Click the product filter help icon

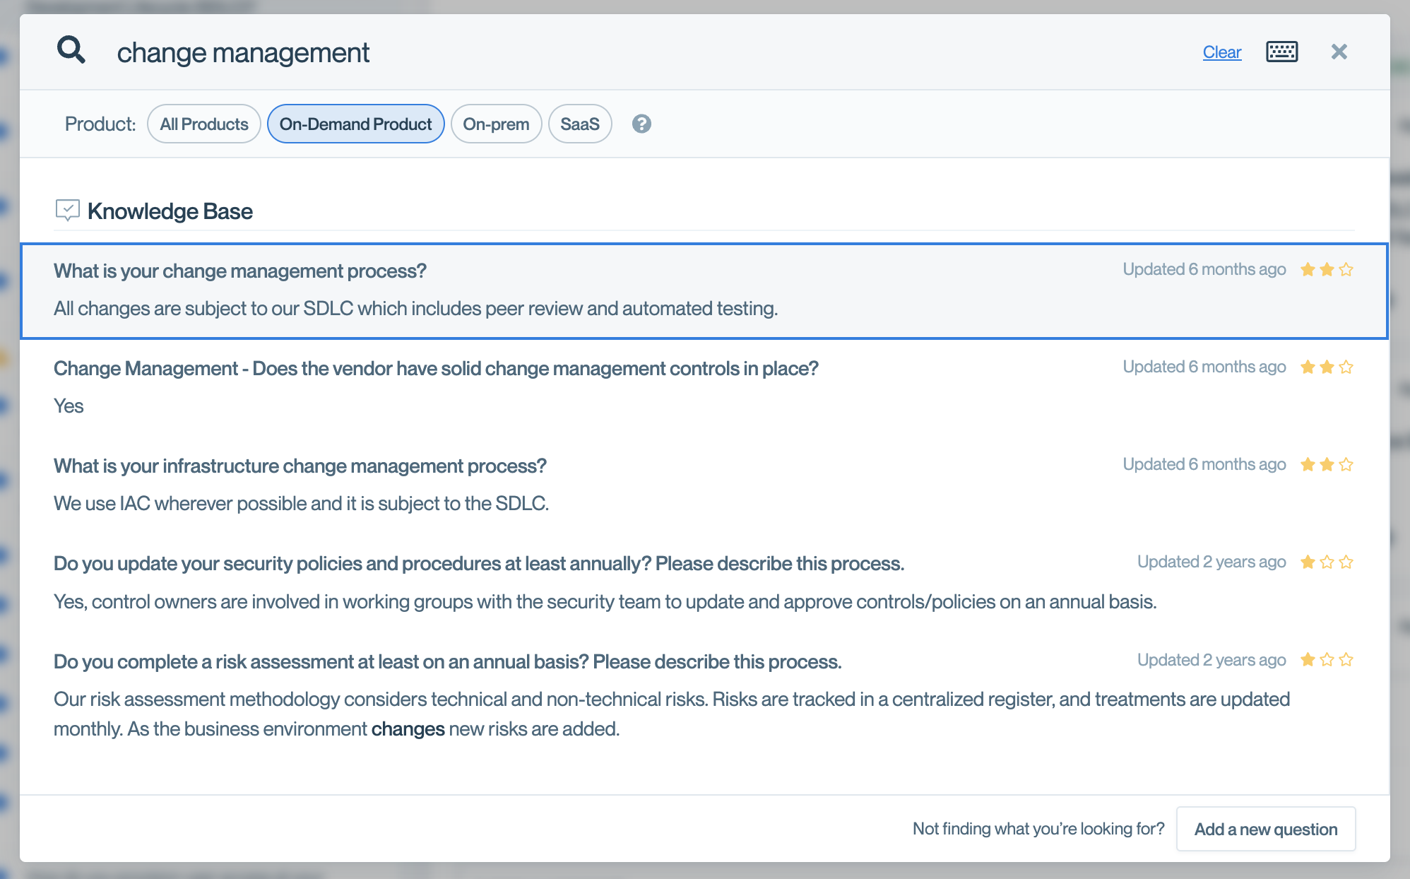(x=641, y=124)
